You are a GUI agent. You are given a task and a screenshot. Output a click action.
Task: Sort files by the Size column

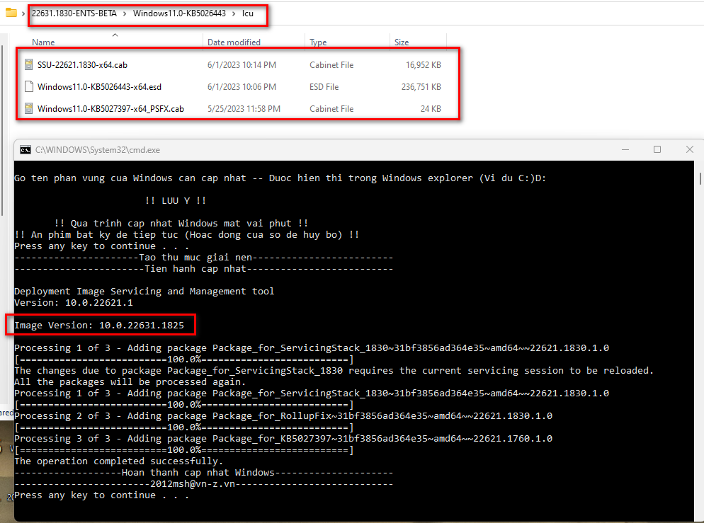(x=402, y=42)
